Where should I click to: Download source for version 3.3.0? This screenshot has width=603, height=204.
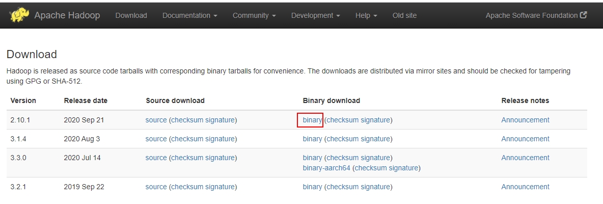pyautogui.click(x=156, y=158)
